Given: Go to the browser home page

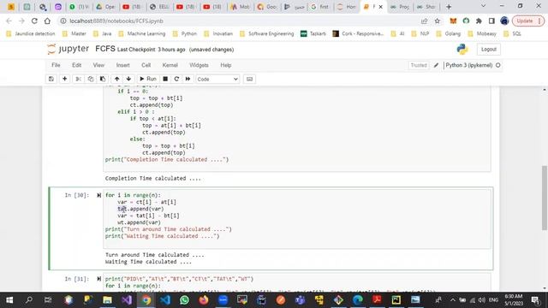Looking at the screenshot, I should click(47, 21).
